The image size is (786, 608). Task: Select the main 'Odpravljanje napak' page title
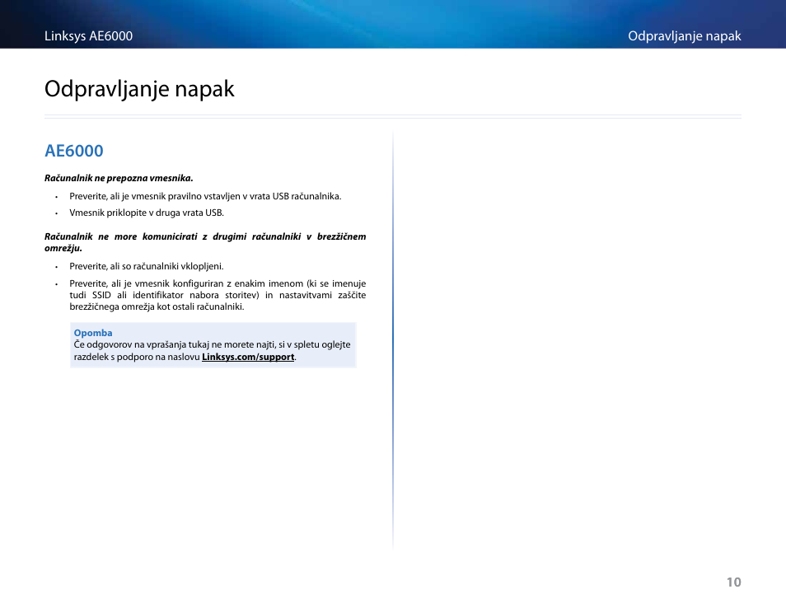(139, 89)
